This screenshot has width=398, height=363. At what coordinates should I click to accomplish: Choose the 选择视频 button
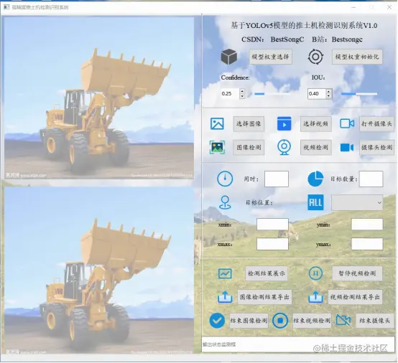click(x=316, y=123)
